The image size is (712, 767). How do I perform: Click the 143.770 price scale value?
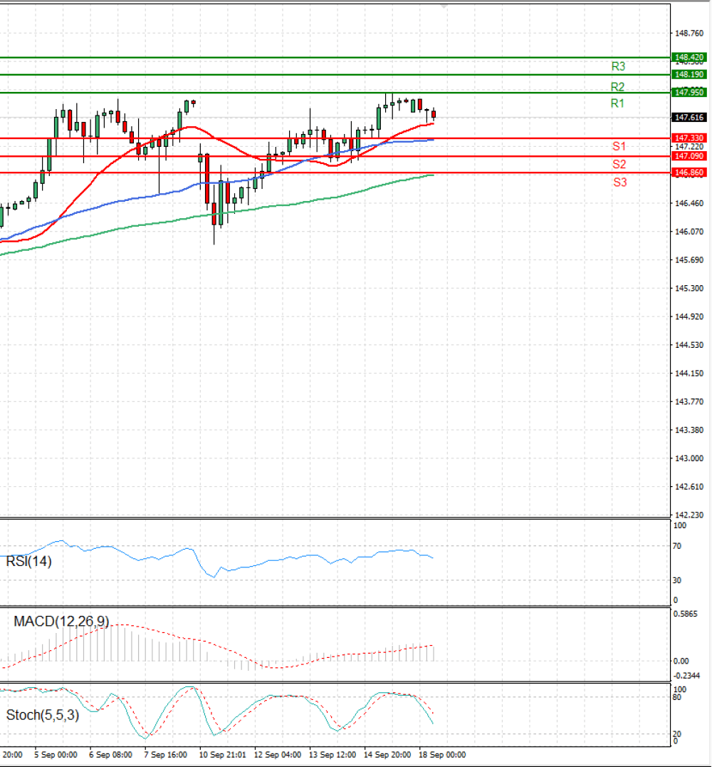click(689, 401)
